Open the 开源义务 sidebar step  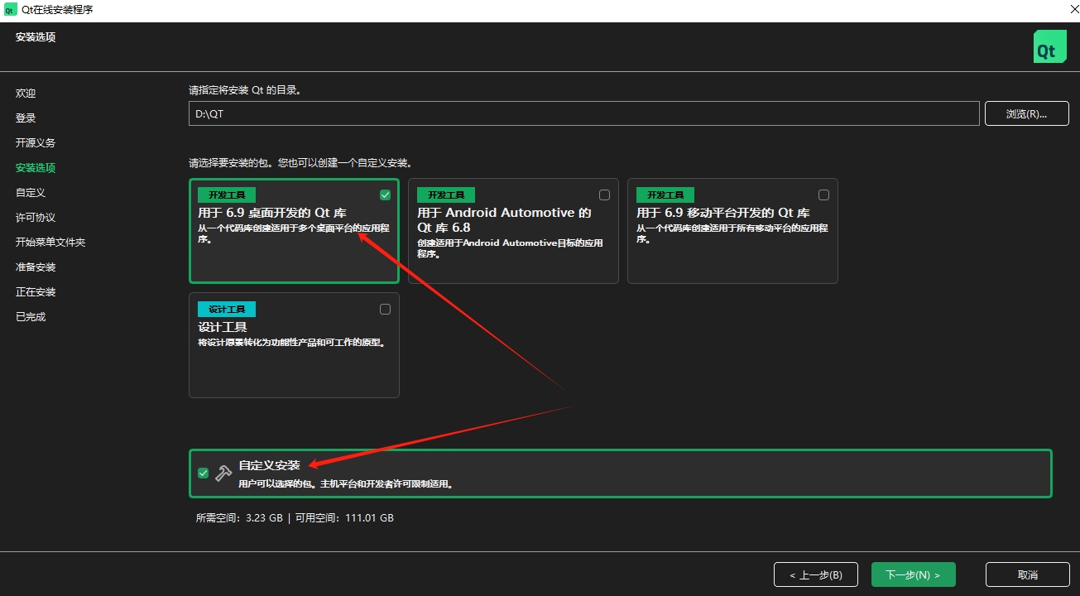point(36,142)
